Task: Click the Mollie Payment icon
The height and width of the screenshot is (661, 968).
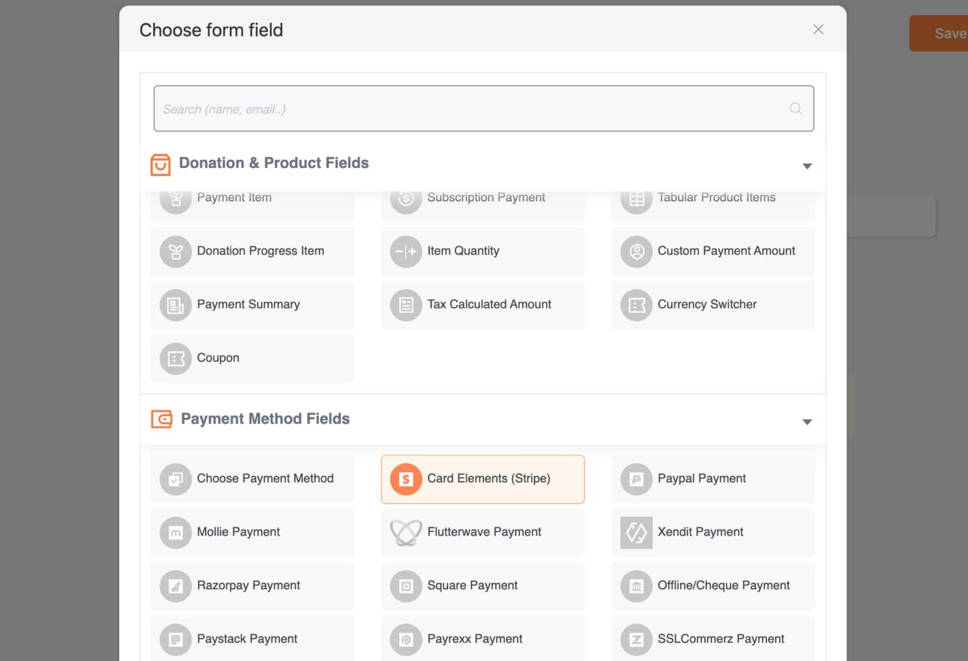Action: click(175, 532)
